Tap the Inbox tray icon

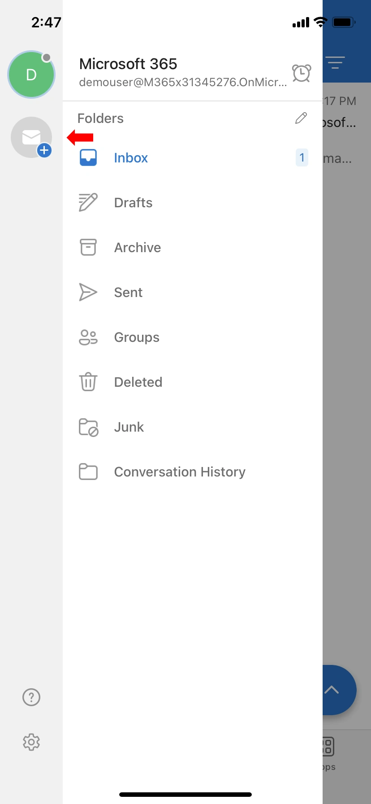point(88,157)
